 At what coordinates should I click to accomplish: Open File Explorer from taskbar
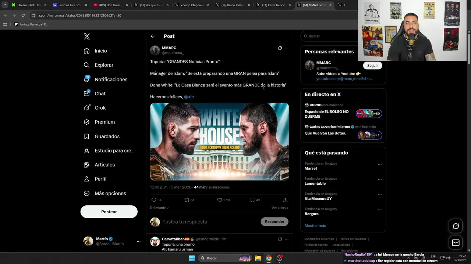[x=258, y=258]
